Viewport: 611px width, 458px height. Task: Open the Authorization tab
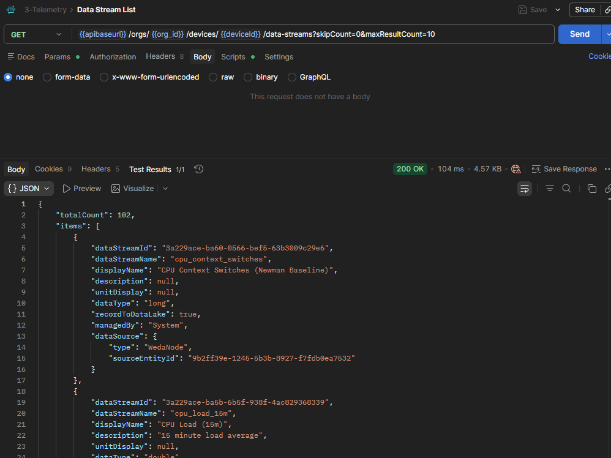113,57
